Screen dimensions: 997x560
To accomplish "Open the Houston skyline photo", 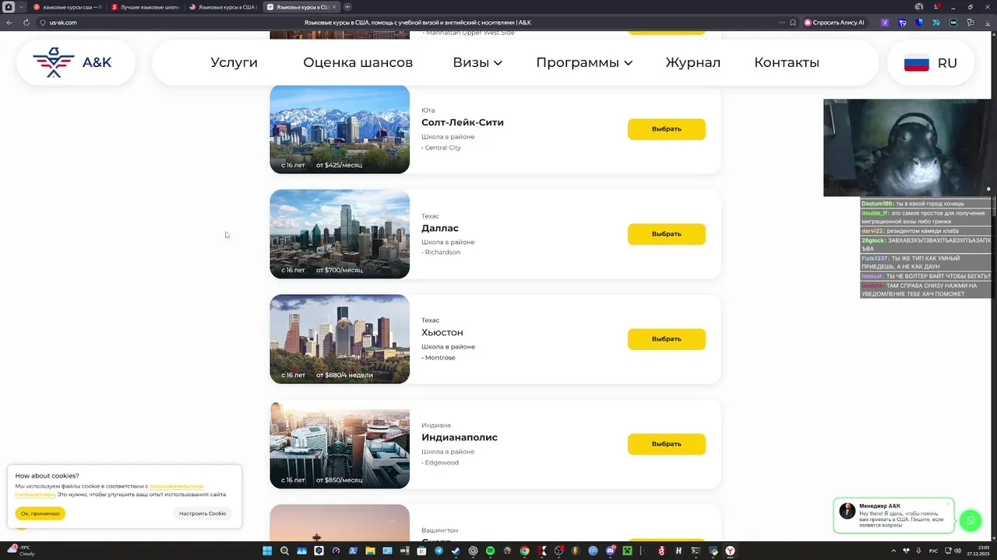I will coord(340,339).
